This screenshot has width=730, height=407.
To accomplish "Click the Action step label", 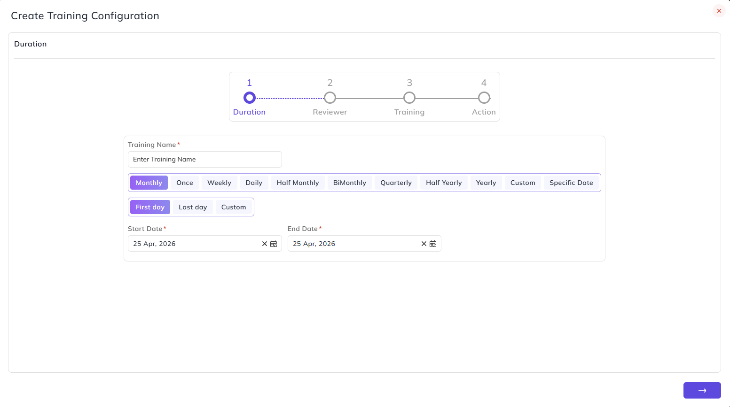I will 484,112.
